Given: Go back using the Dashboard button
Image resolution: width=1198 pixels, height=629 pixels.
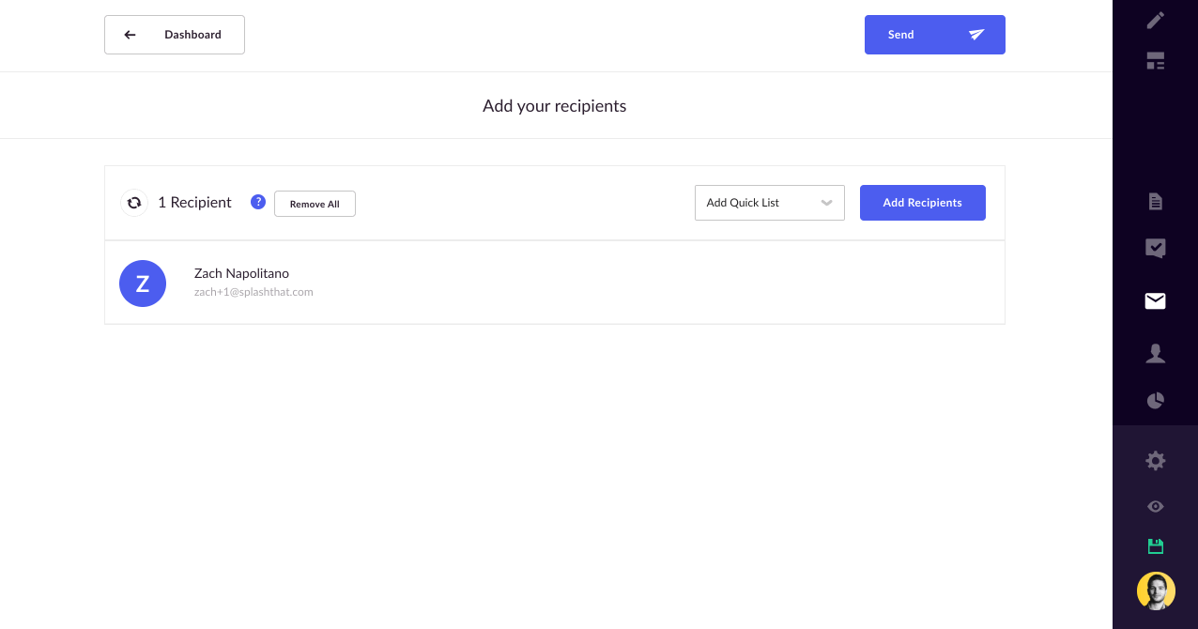Looking at the screenshot, I should click(175, 35).
